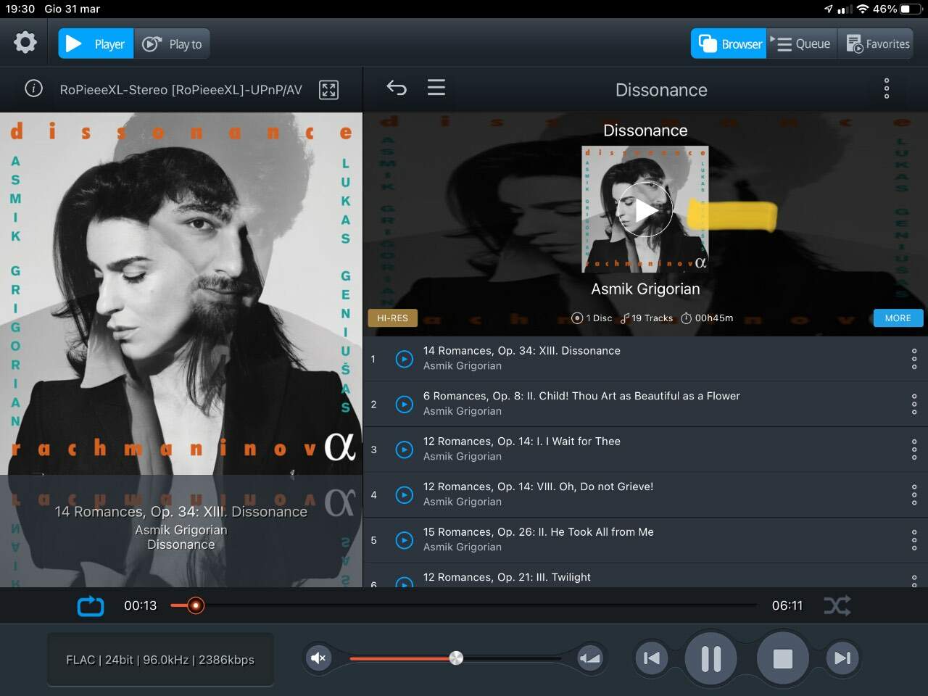Viewport: 928px width, 696px height.
Task: Skip to previous track
Action: 652,658
